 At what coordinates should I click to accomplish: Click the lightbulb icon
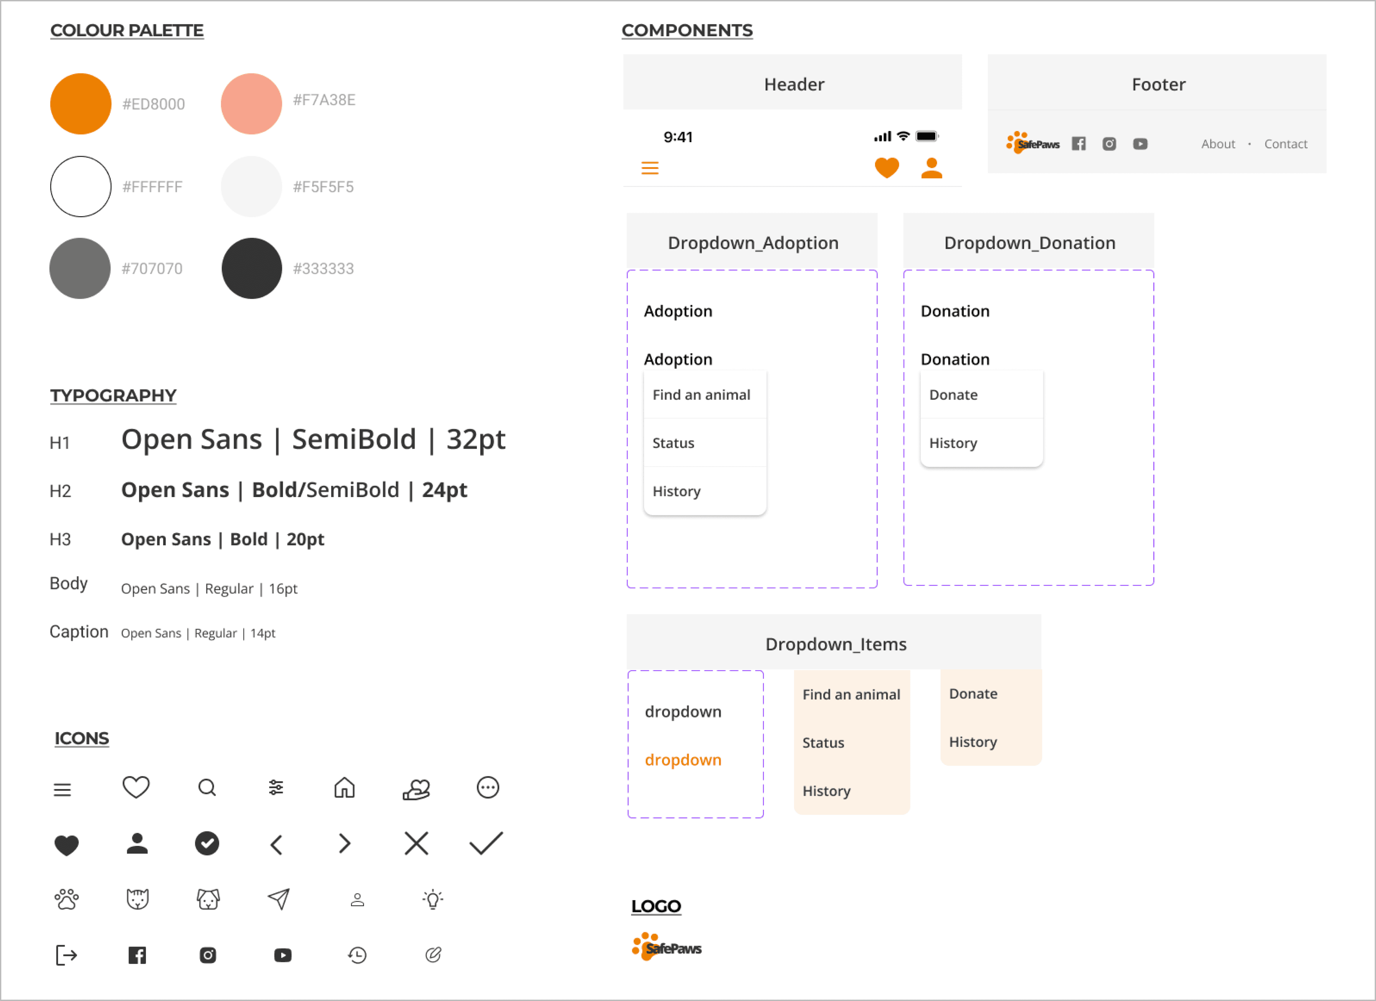click(x=433, y=899)
